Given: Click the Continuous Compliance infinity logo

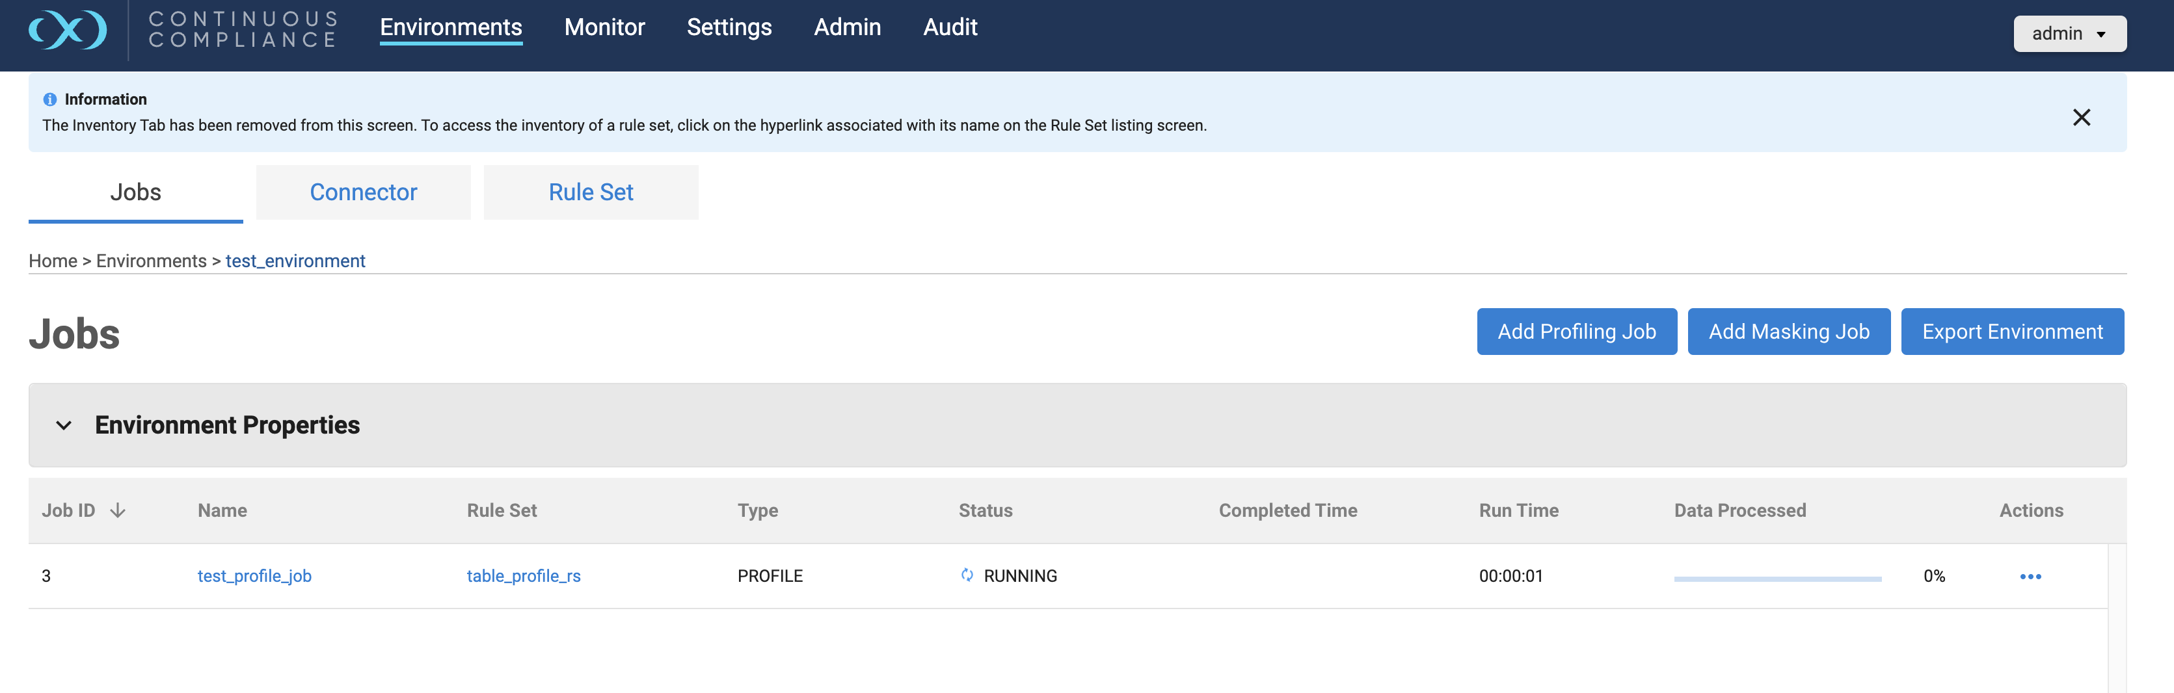Looking at the screenshot, I should [68, 31].
